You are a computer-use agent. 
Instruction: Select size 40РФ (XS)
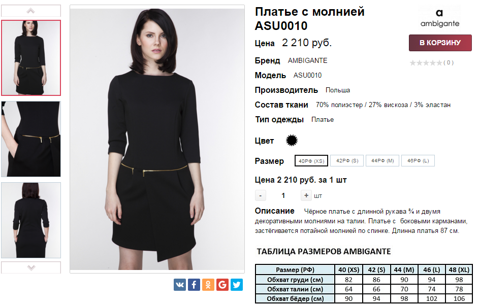point(311,161)
